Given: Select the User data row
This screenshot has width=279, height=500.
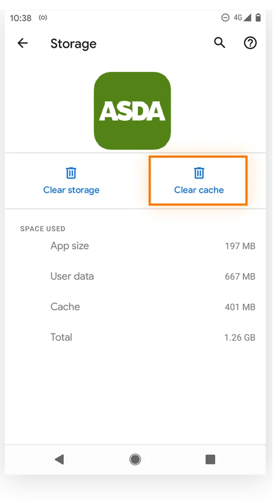Looking at the screenshot, I should pos(135,276).
